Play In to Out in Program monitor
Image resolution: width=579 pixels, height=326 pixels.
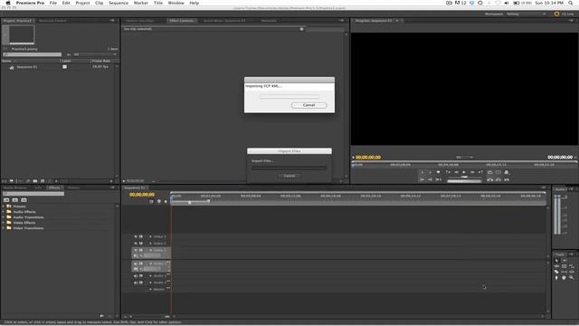tap(438, 179)
